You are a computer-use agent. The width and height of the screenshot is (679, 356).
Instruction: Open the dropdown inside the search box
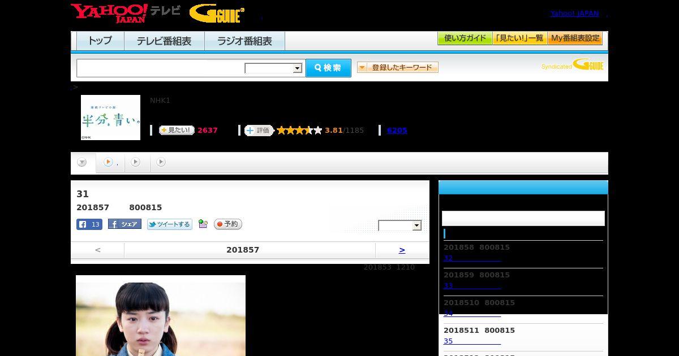point(274,68)
